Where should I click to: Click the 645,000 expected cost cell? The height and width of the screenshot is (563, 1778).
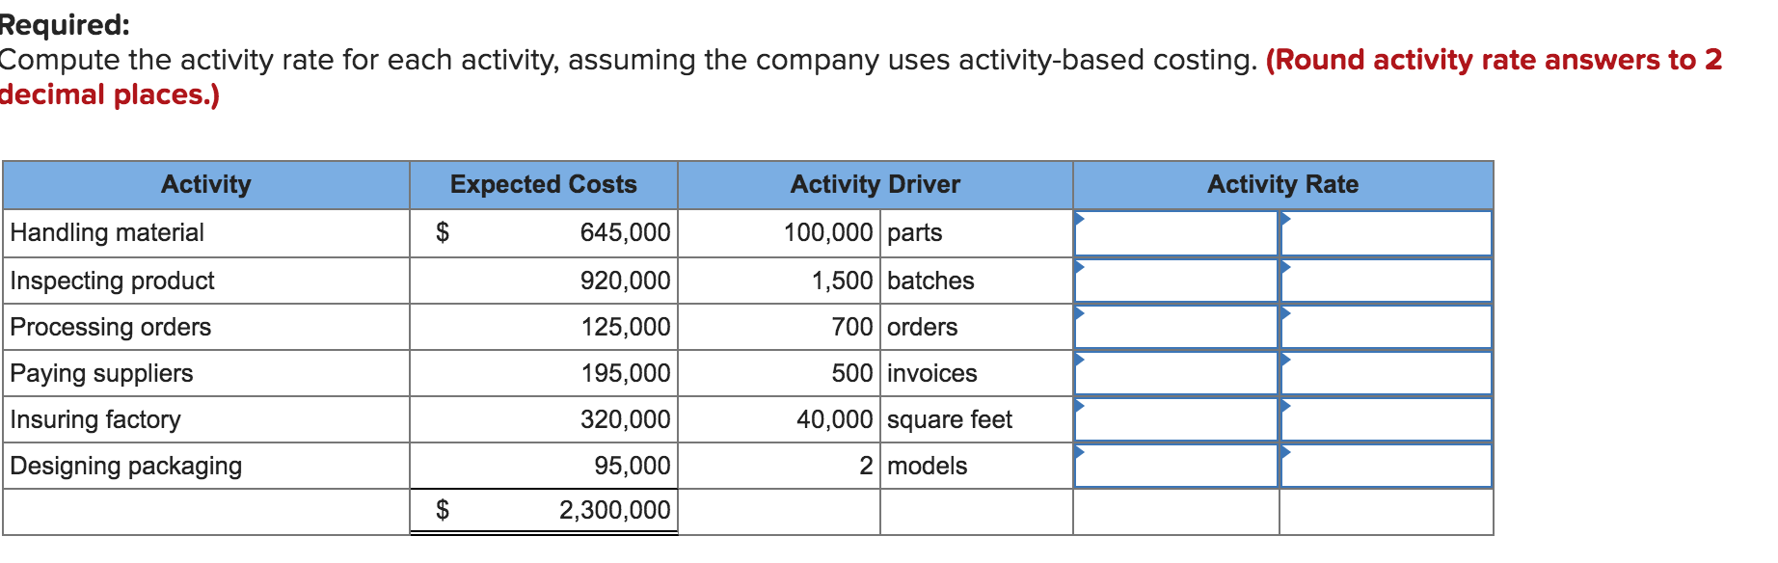coord(544,232)
